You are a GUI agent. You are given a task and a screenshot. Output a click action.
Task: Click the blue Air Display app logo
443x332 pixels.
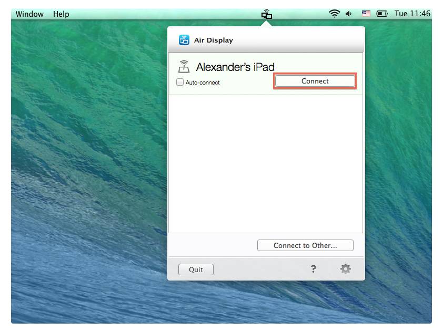click(184, 40)
